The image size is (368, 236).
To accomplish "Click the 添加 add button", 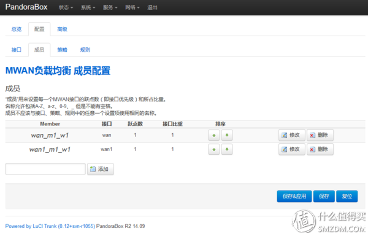I will click(x=101, y=169).
